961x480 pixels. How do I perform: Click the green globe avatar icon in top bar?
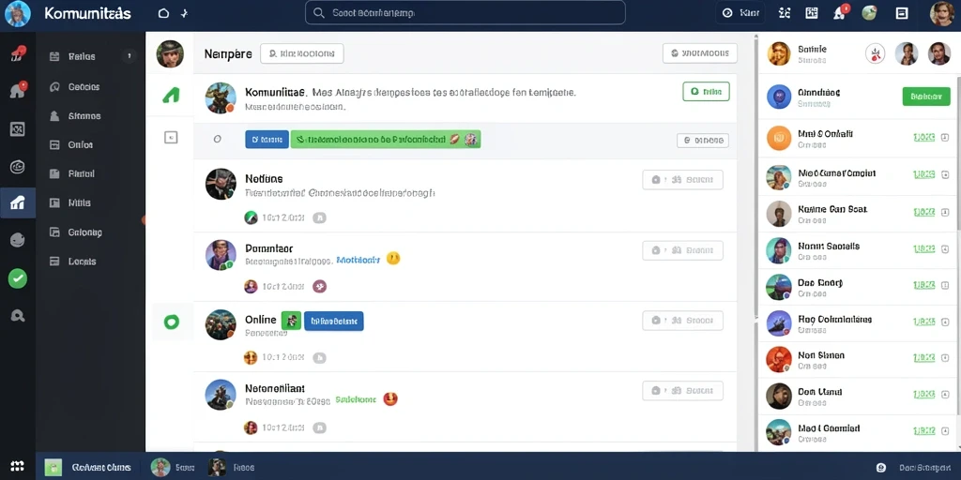(x=869, y=13)
